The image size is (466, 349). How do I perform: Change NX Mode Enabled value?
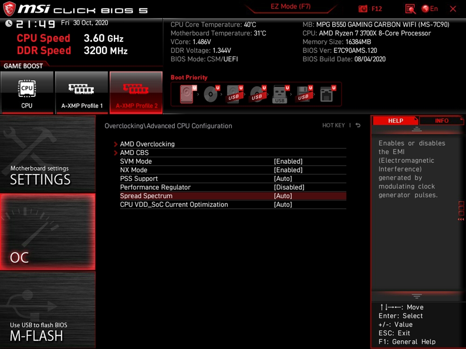(288, 170)
